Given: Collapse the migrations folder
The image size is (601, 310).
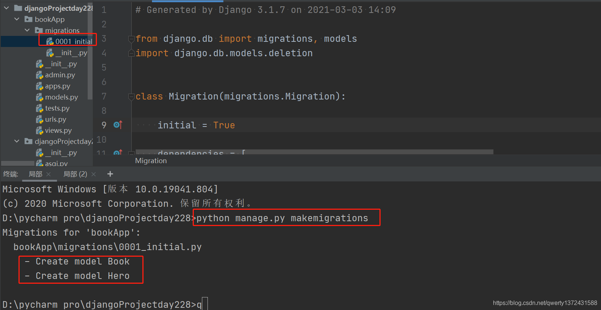Looking at the screenshot, I should click(27, 30).
